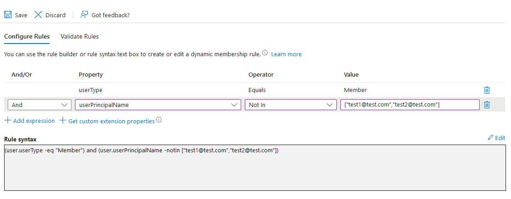Open the Learn more link
Viewport: 511px width, 199px height.
point(286,54)
